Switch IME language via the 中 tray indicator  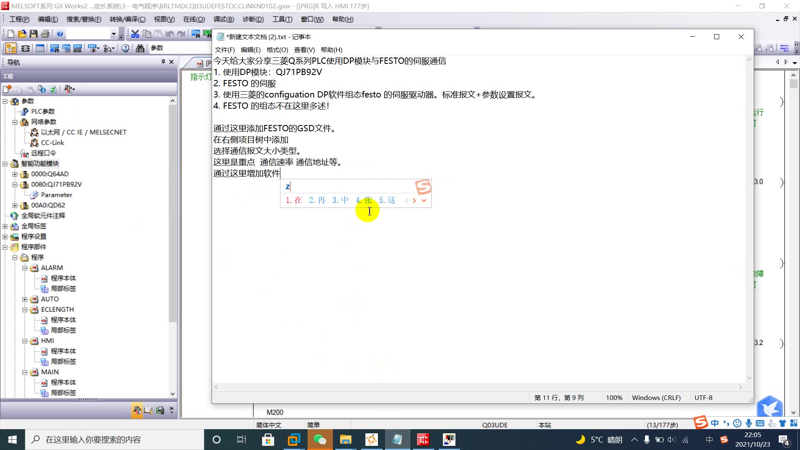710,439
